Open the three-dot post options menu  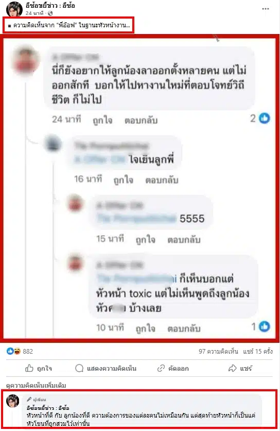265,9
